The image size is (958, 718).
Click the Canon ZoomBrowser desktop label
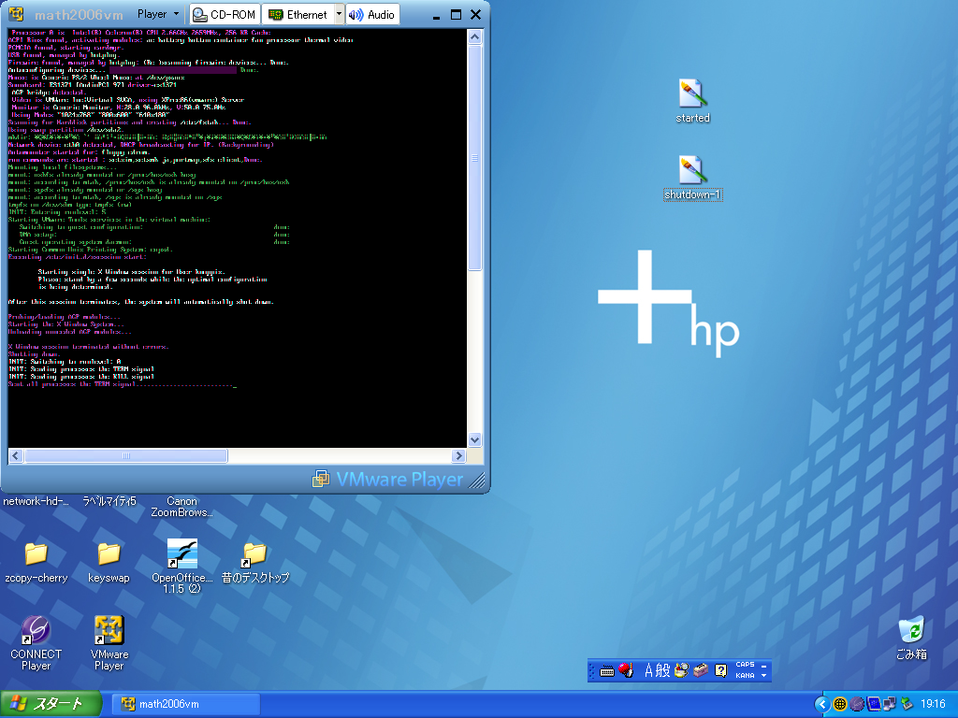[x=182, y=507]
